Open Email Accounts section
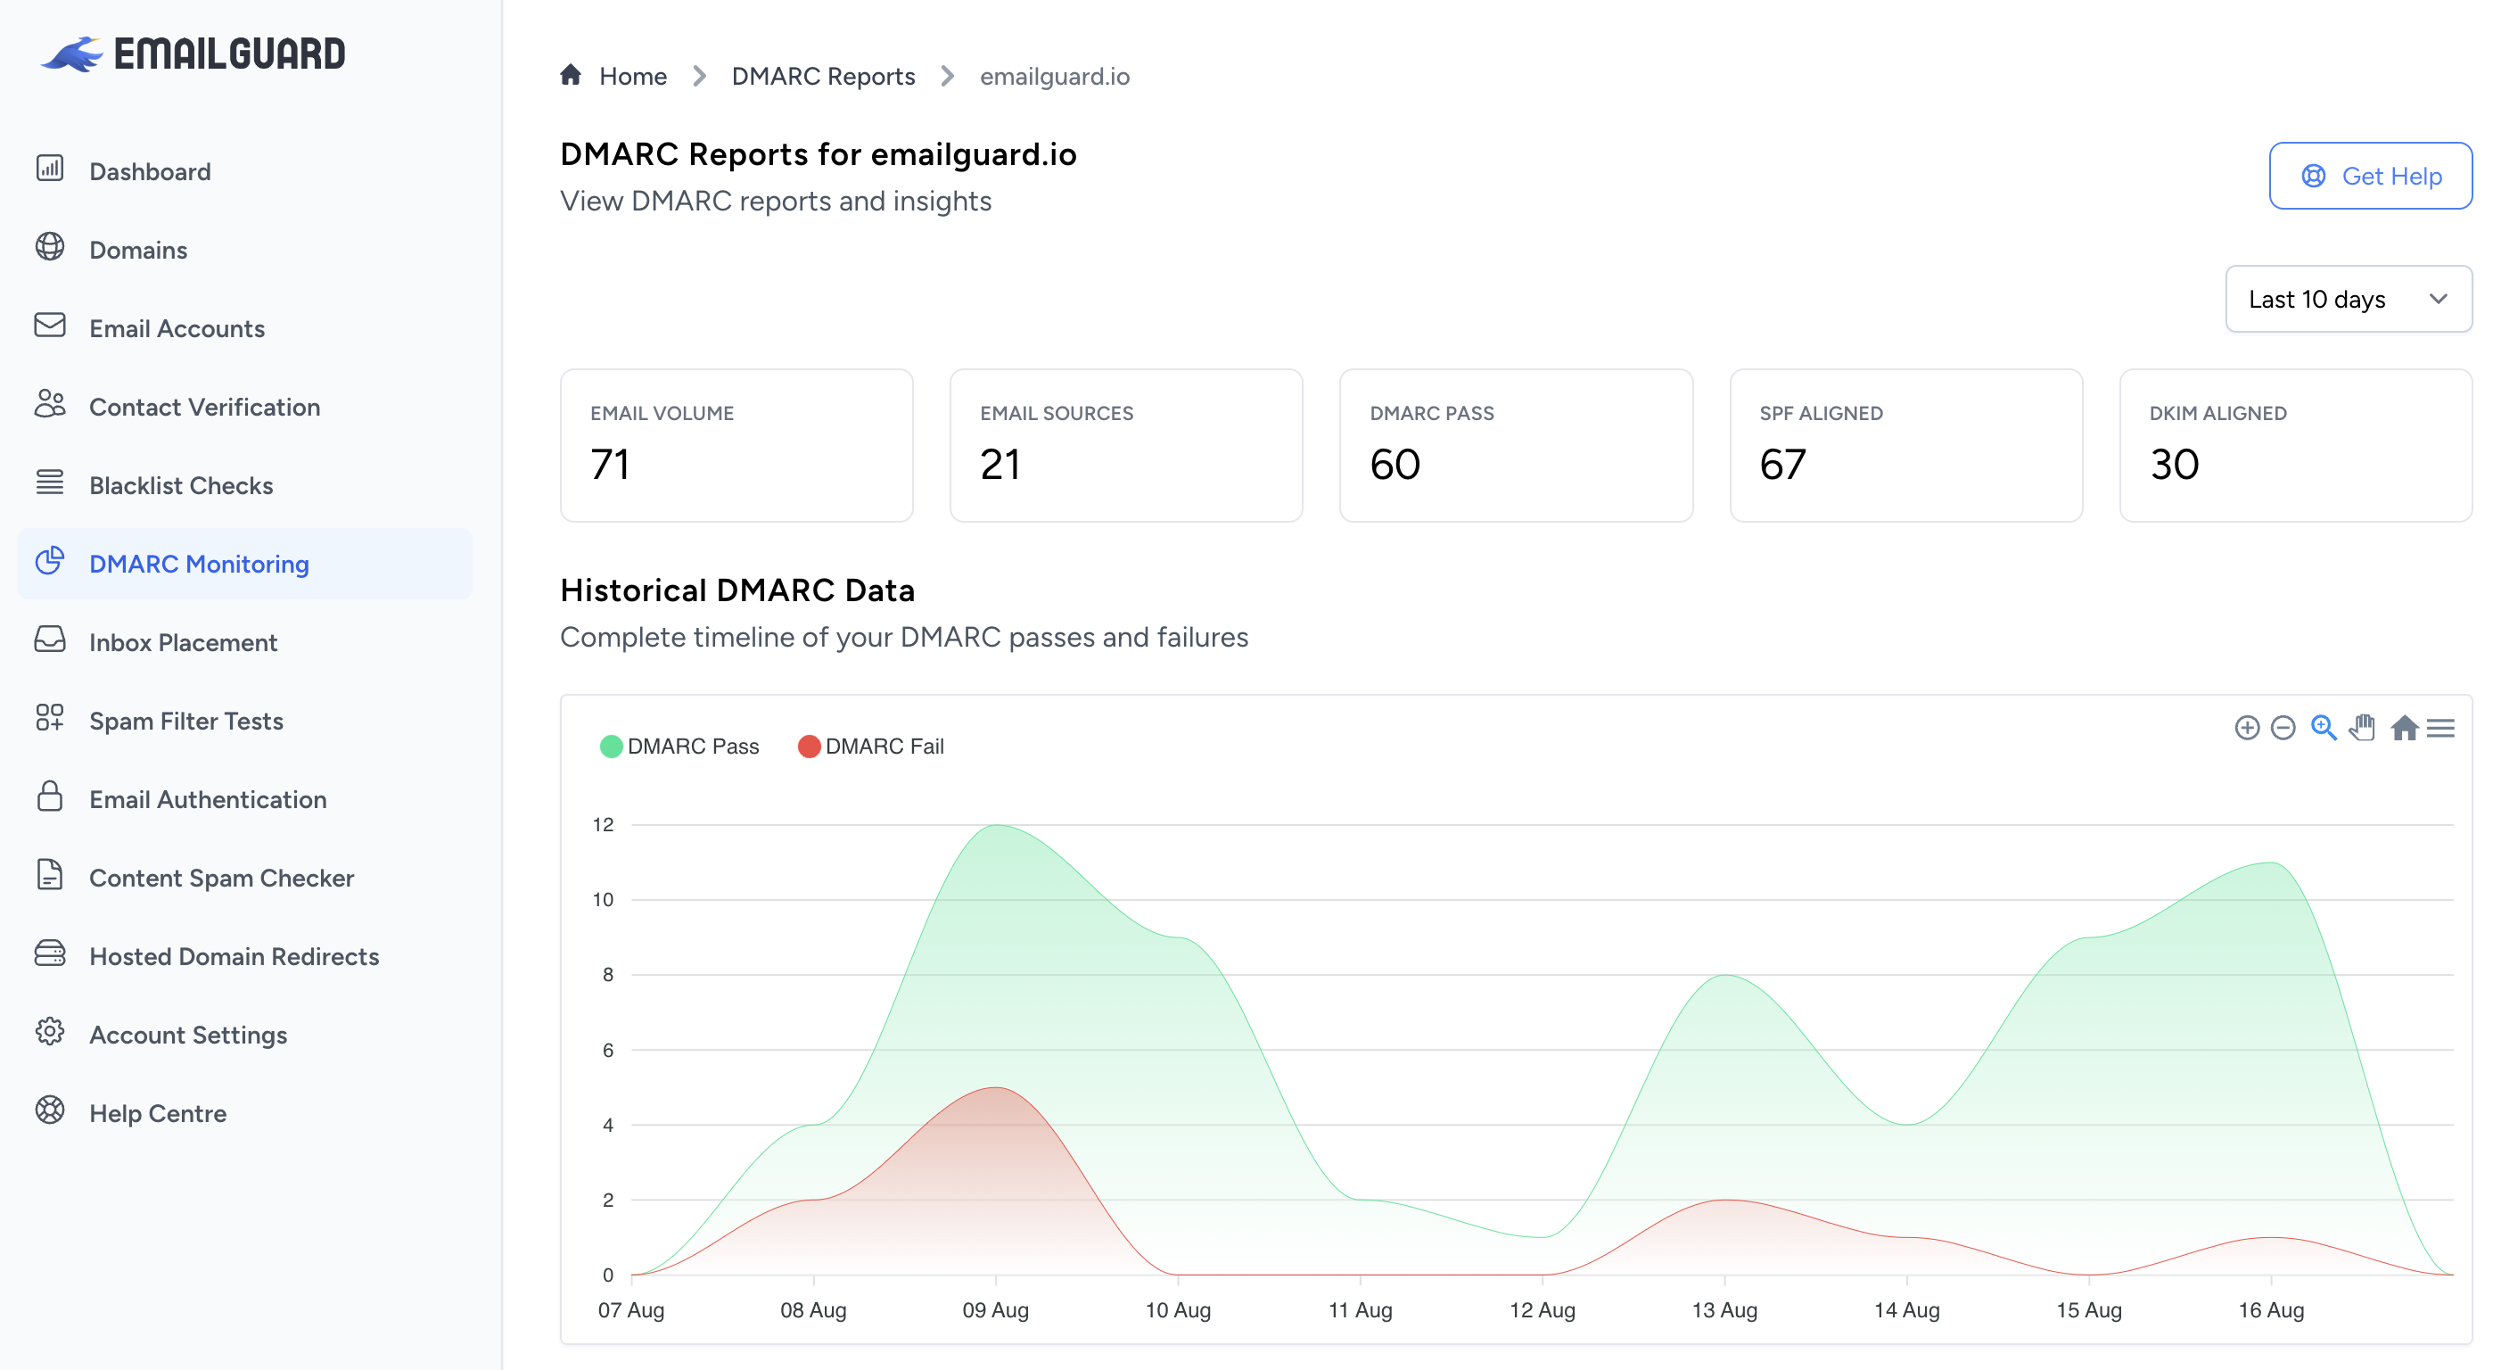The image size is (2493, 1370). [245, 328]
